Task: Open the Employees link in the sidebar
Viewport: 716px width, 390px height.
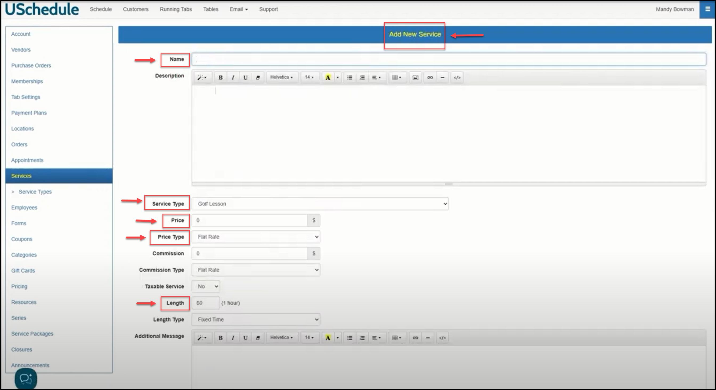Action: click(x=24, y=208)
